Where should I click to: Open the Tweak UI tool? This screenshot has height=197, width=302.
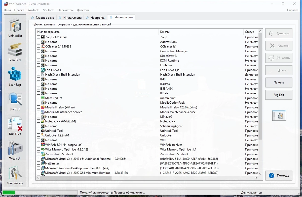tap(15, 151)
